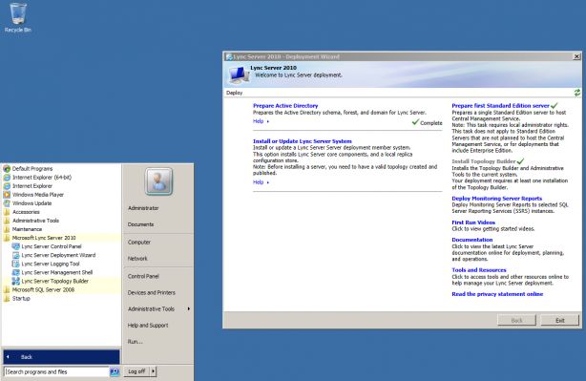Open the Maintenance folder
Screen dimensions: 586x381
27,229
